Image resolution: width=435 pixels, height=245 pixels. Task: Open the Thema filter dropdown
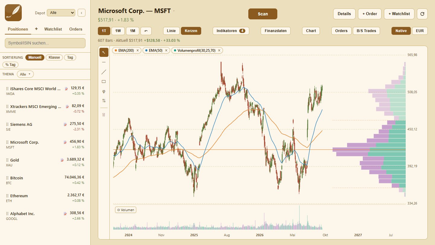[x=25, y=74]
